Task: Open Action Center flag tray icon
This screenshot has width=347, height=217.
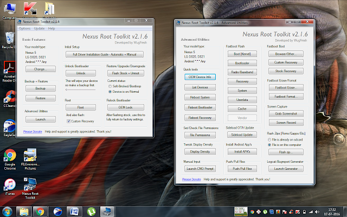Action: click(x=285, y=212)
